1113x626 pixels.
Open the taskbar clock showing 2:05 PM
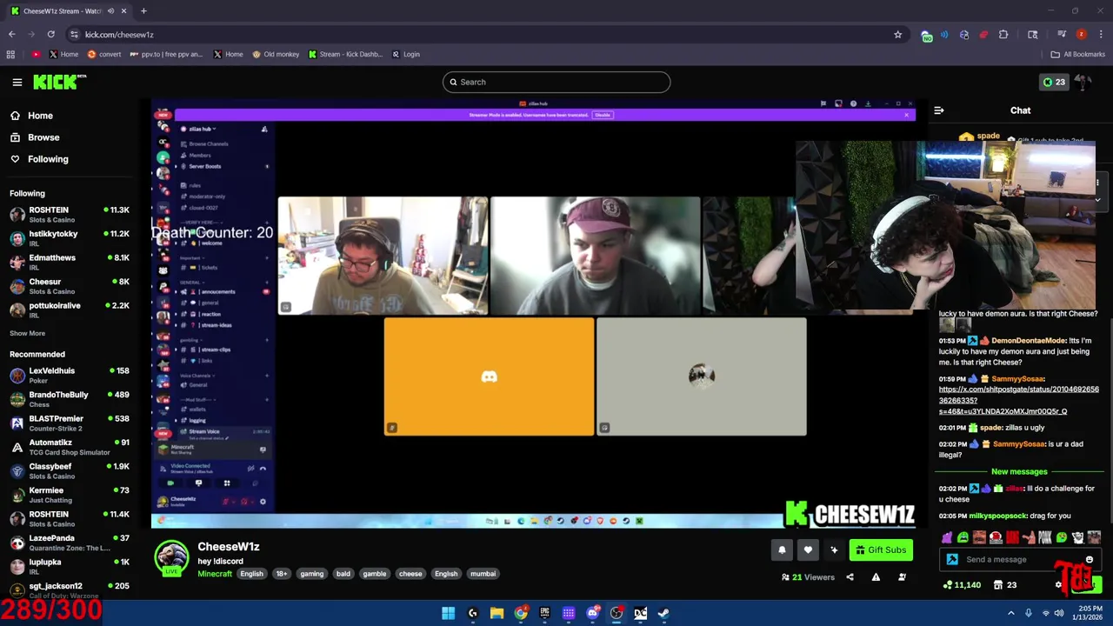[1090, 613]
